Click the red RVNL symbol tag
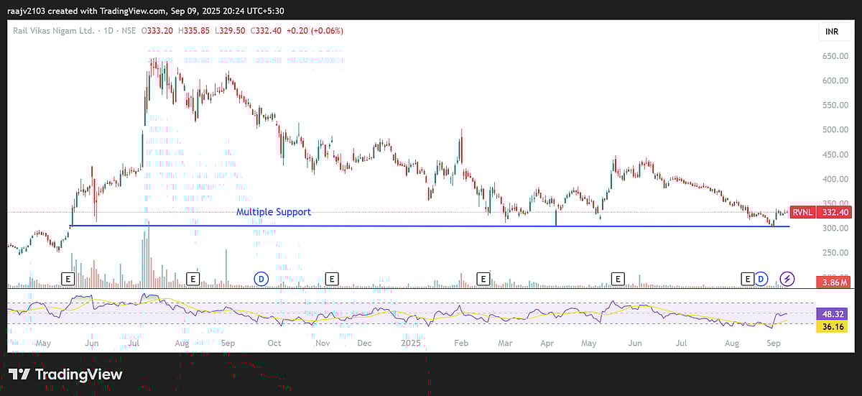 (x=801, y=212)
